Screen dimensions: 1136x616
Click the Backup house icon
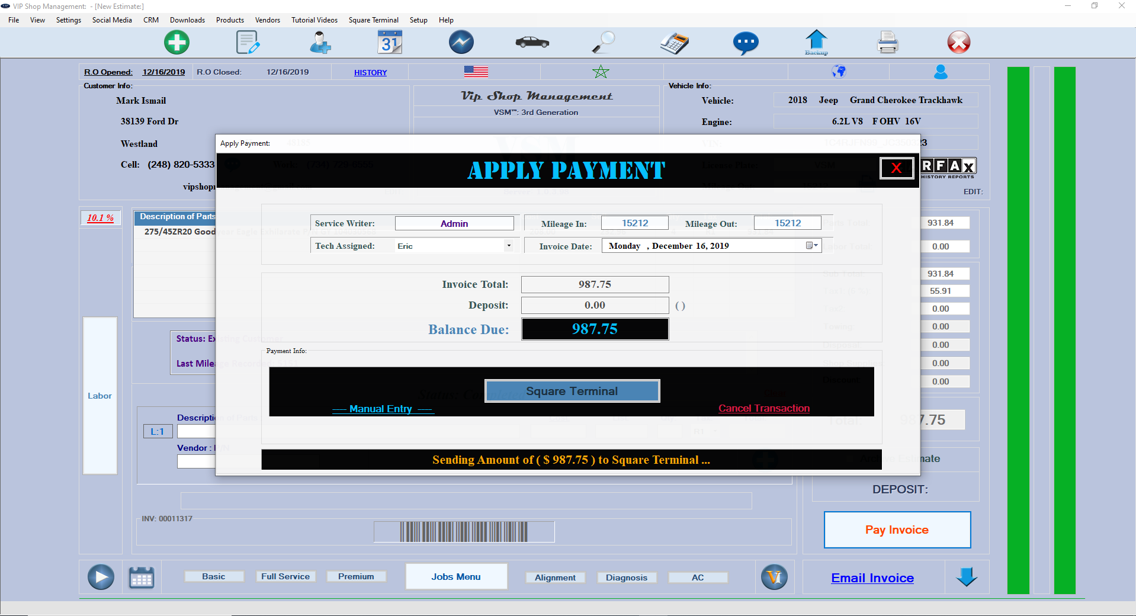(x=816, y=43)
